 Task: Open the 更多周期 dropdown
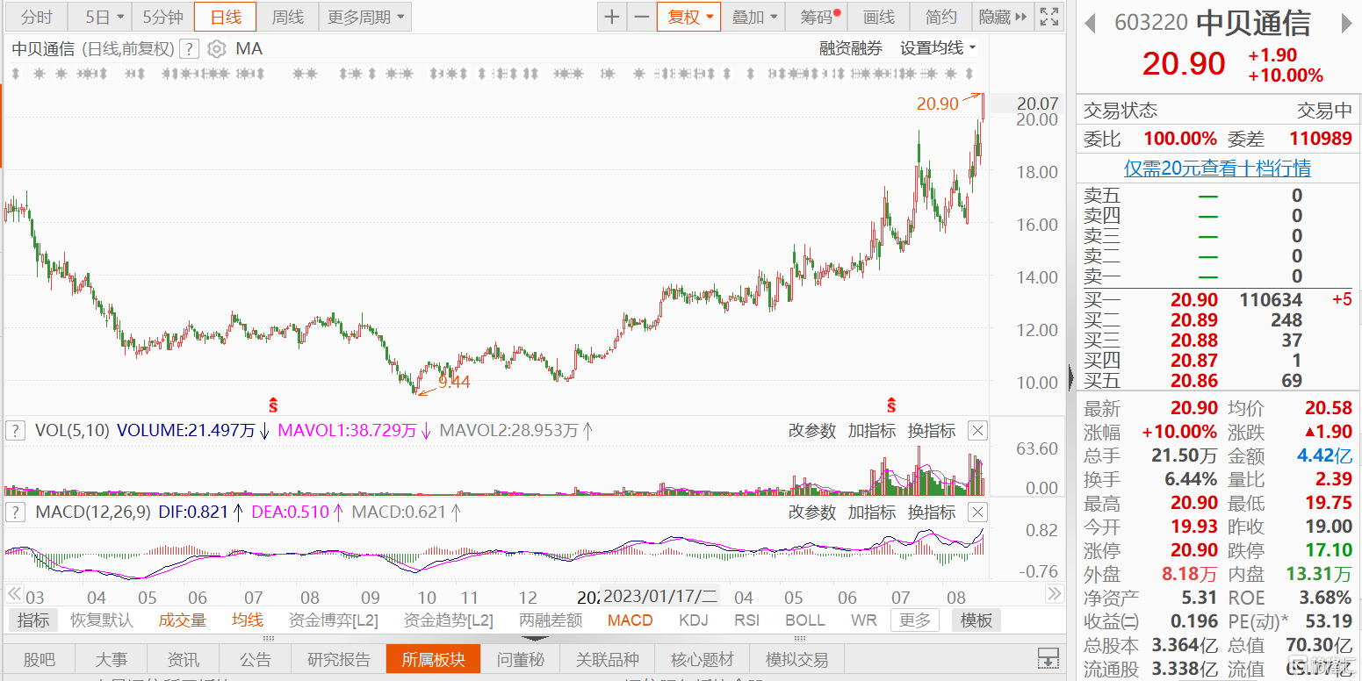tap(366, 17)
